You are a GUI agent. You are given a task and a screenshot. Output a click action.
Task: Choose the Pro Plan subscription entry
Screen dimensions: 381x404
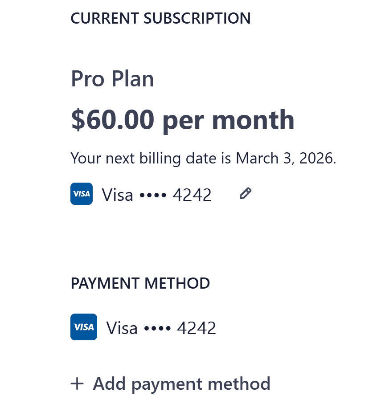[112, 78]
